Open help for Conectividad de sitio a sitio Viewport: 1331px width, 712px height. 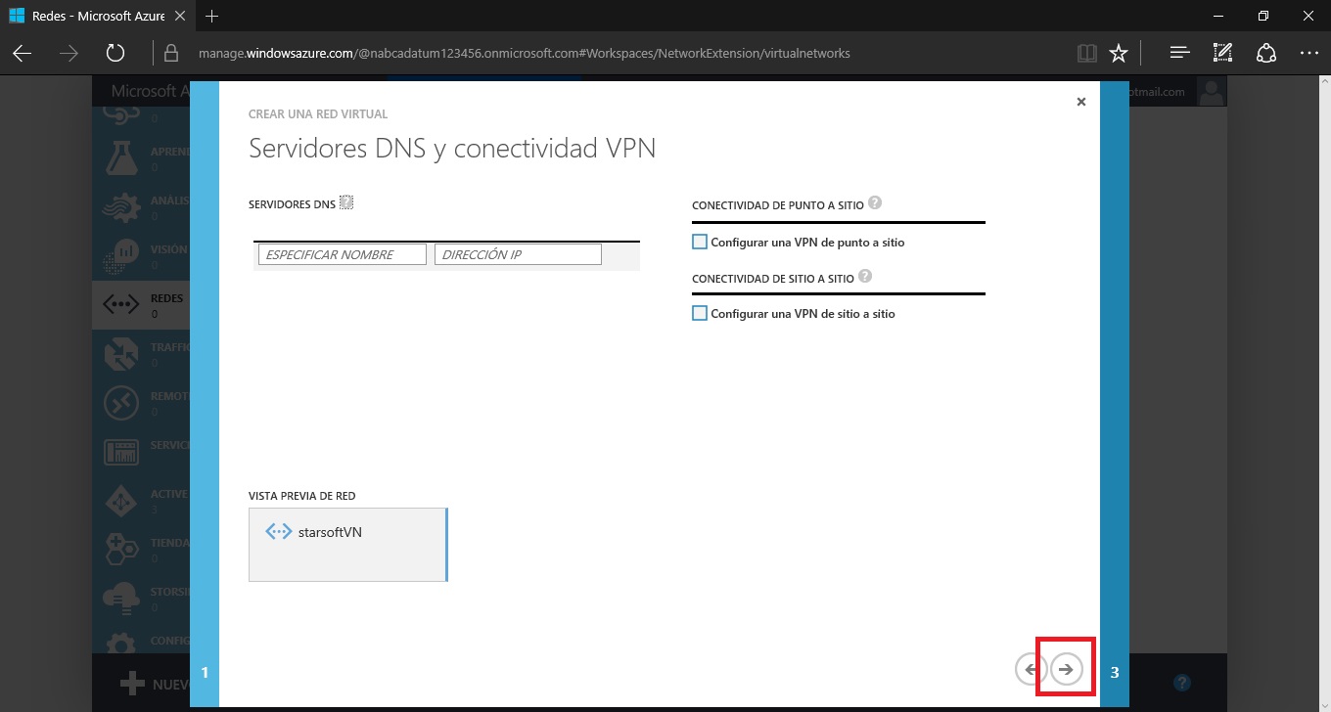pos(864,277)
